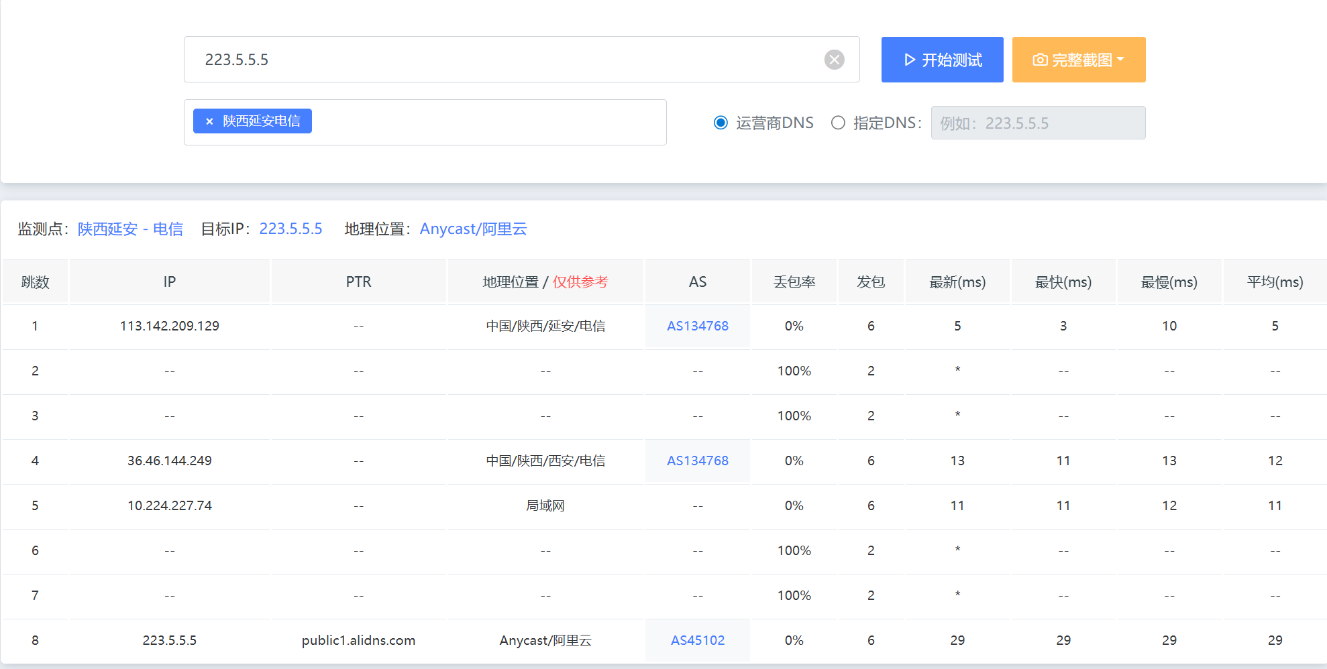Click inside the DNS example input field
This screenshot has width=1327, height=669.
[x=1039, y=123]
